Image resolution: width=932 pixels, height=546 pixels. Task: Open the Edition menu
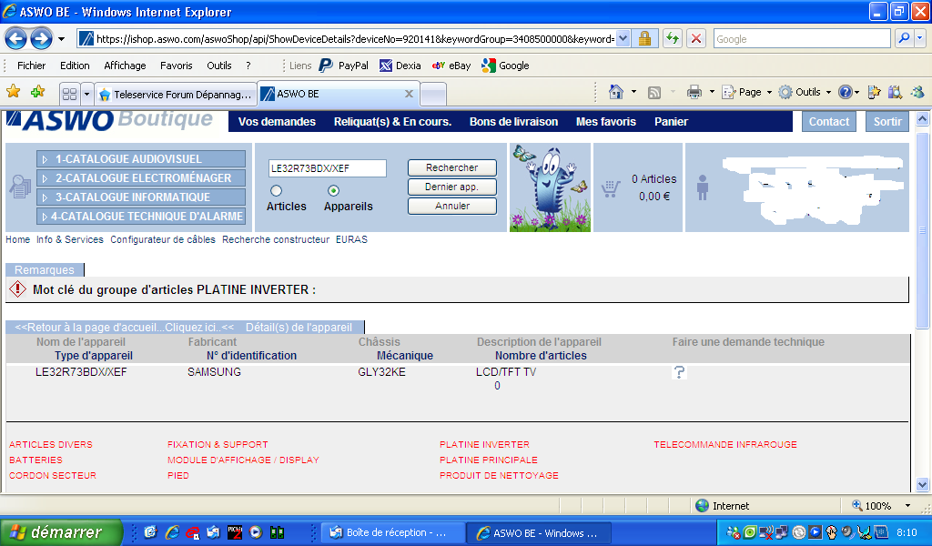coord(75,66)
